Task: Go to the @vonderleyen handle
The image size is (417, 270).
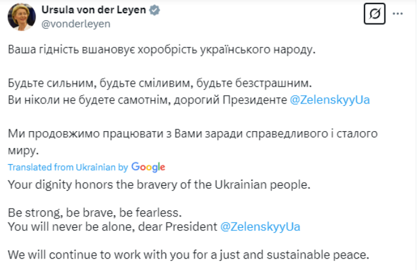Action: [76, 24]
